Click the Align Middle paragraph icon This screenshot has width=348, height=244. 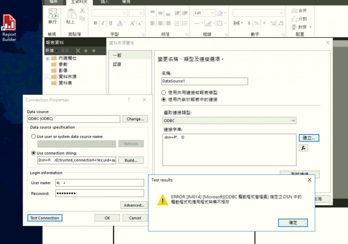[160, 13]
